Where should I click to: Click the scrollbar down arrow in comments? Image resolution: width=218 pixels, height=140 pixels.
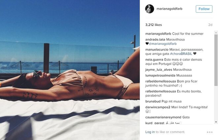tap(216, 122)
